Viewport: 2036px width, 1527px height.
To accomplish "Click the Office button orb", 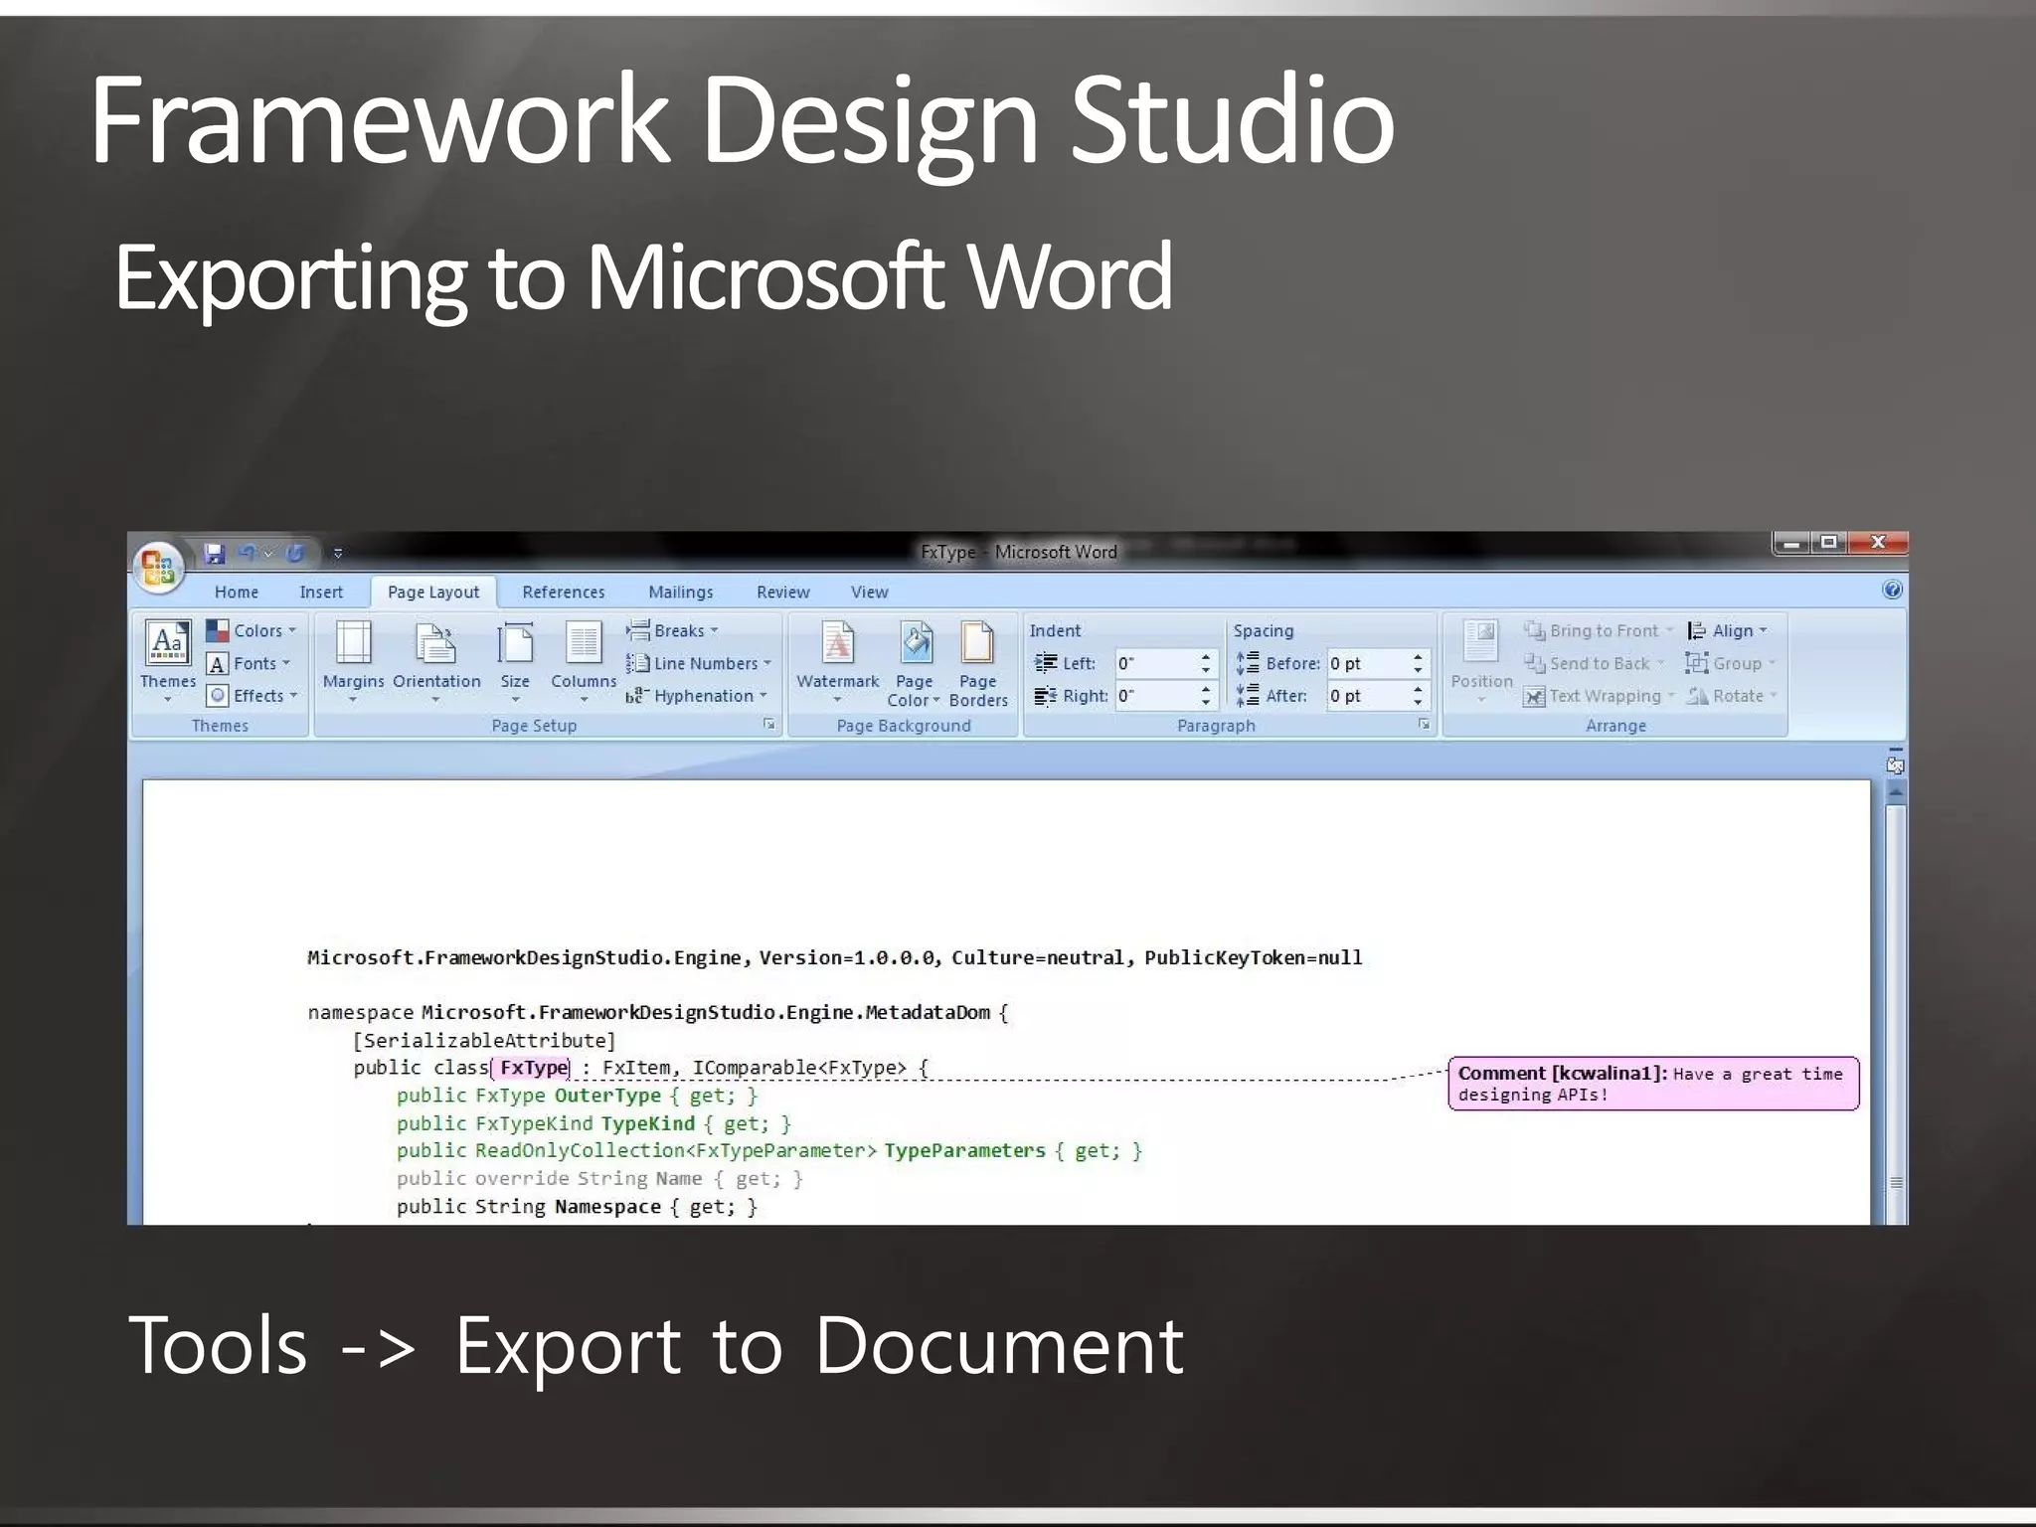I will click(x=158, y=568).
